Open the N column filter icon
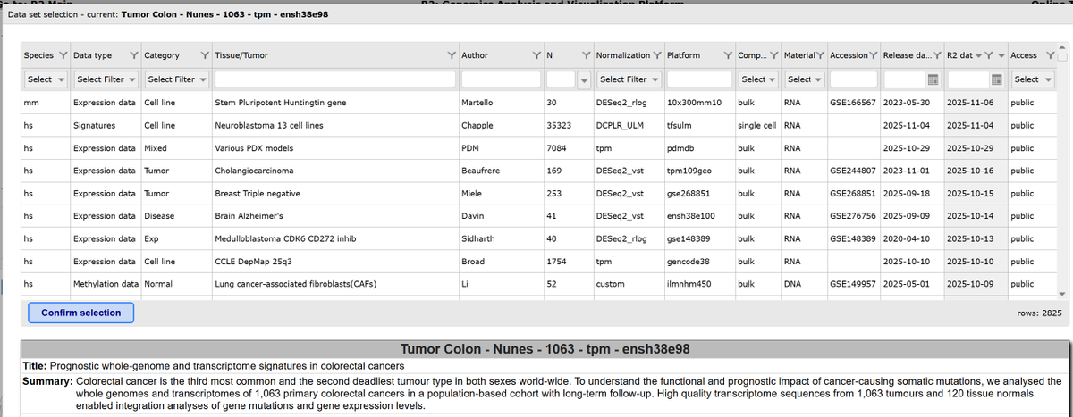 (x=585, y=55)
